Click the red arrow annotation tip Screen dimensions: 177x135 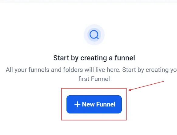tap(129, 90)
